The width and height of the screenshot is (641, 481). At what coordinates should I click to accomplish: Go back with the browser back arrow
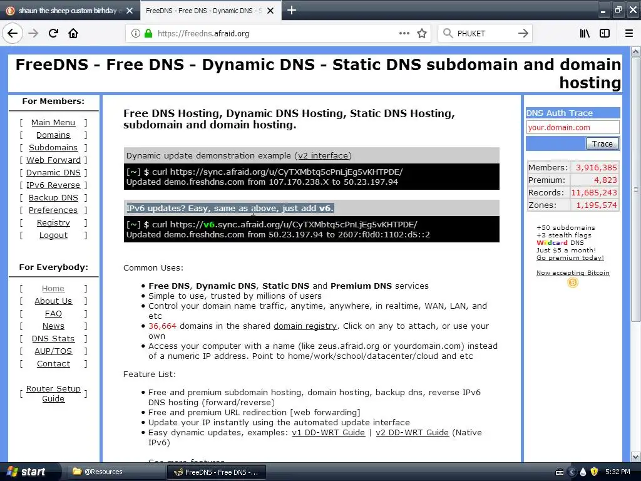coord(13,33)
